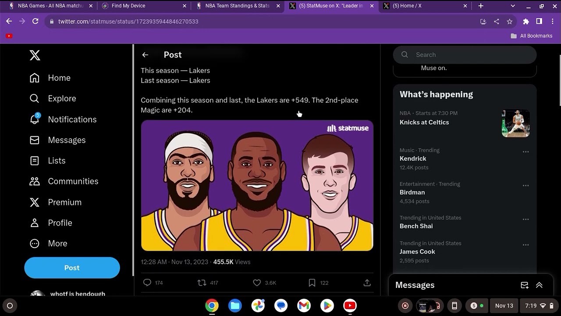Click the Messages drawer title
This screenshot has width=561, height=316.
pos(415,285)
